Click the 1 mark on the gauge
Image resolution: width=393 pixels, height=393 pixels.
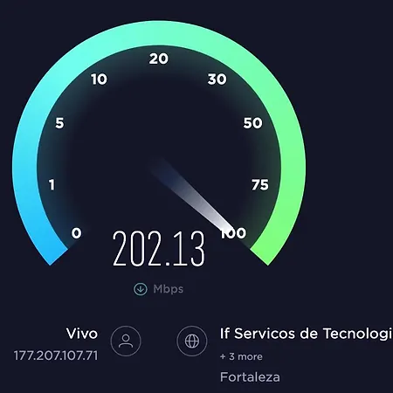click(x=52, y=185)
